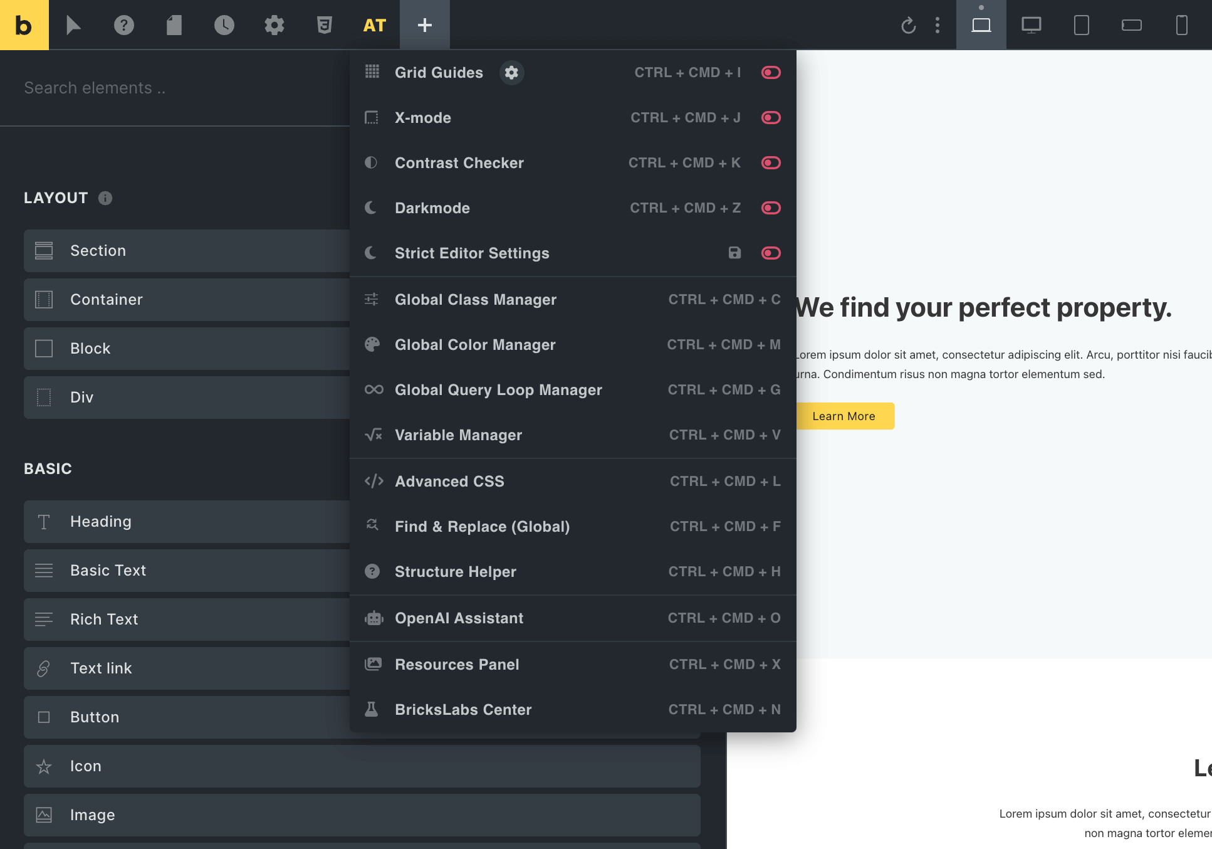
Task: Open the three-dot more options menu
Action: coord(938,25)
